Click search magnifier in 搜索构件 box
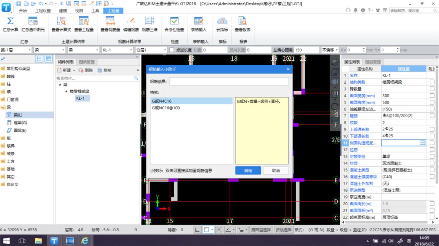This screenshot has width=439, height=246. pos(136,78)
